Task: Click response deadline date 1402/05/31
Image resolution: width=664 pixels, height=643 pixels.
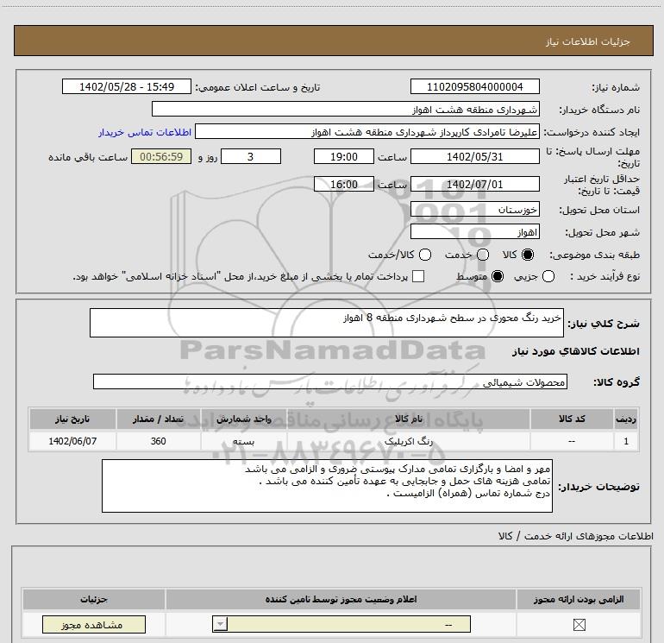Action: click(474, 156)
